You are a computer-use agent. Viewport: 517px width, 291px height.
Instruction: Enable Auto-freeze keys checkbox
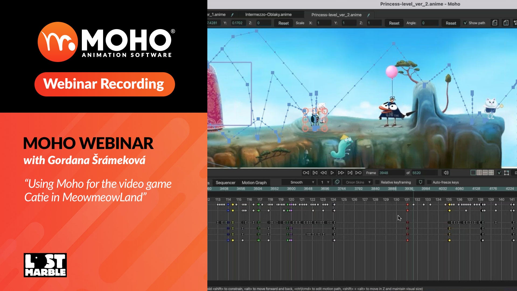click(429, 182)
